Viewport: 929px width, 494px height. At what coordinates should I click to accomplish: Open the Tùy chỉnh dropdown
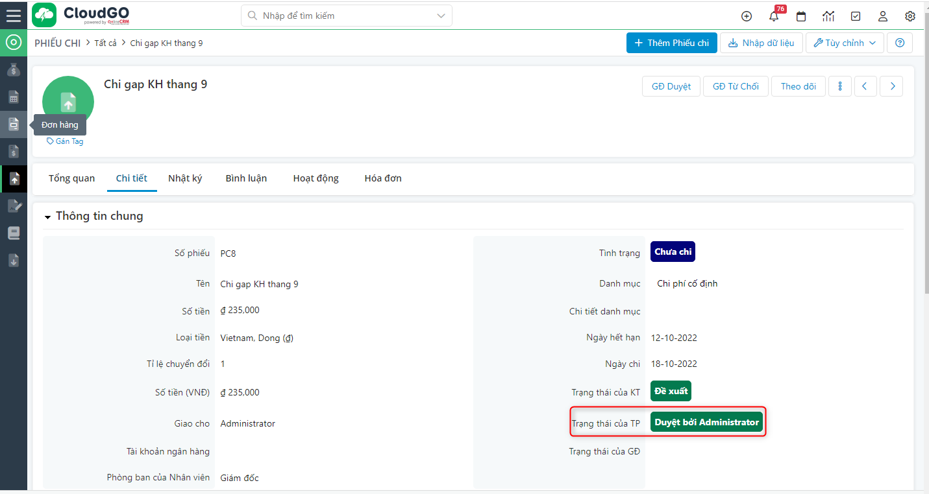point(845,43)
